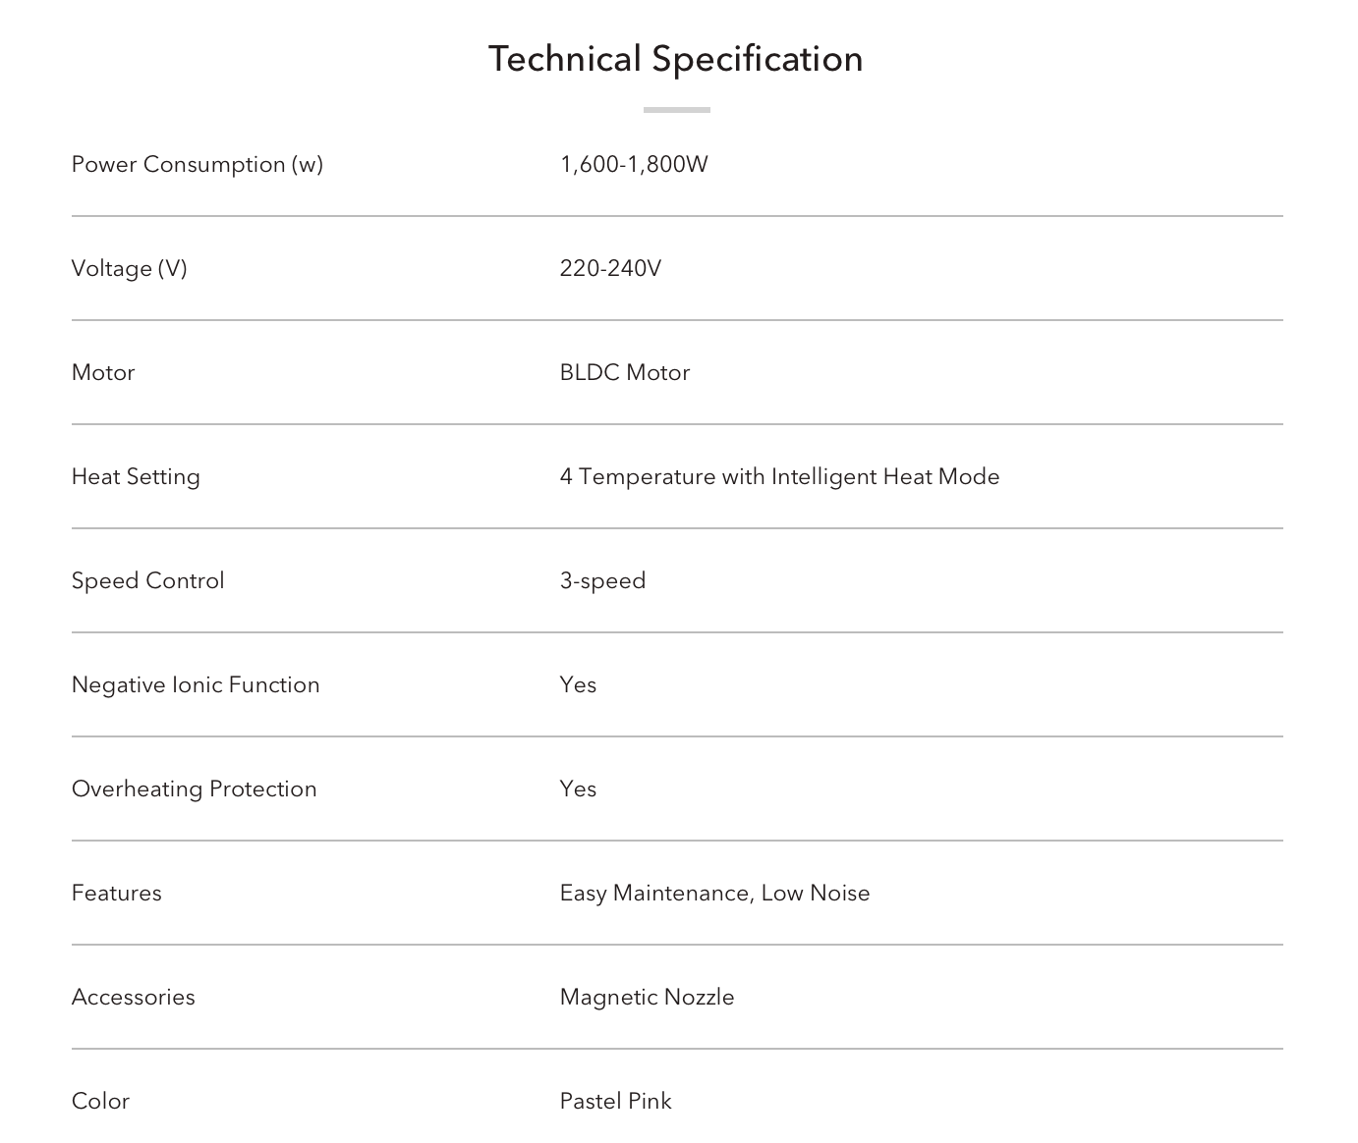
Task: Click the Technical Specification heading
Action: (676, 59)
